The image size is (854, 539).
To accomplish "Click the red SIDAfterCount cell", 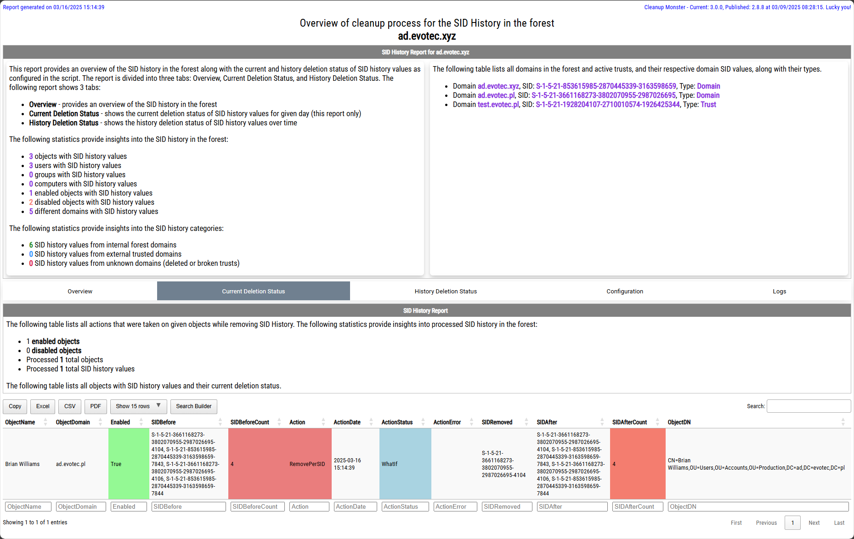I will (x=637, y=464).
